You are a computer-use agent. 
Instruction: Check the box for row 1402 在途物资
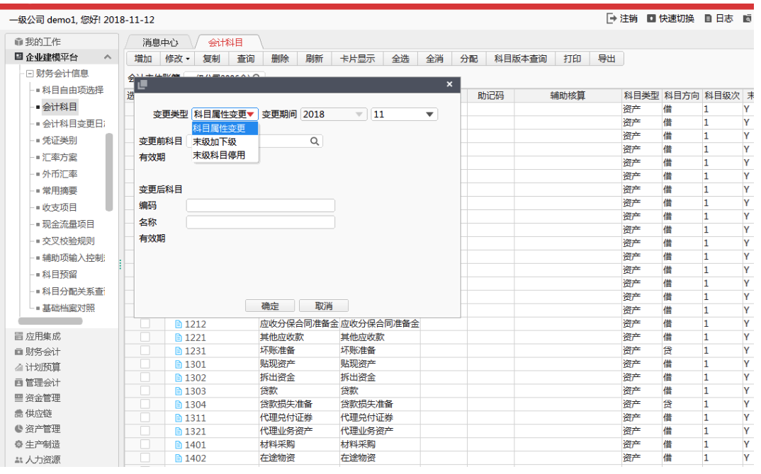click(145, 458)
